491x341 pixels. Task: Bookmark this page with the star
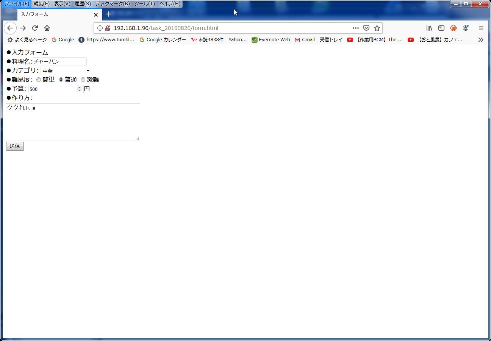[x=377, y=28]
